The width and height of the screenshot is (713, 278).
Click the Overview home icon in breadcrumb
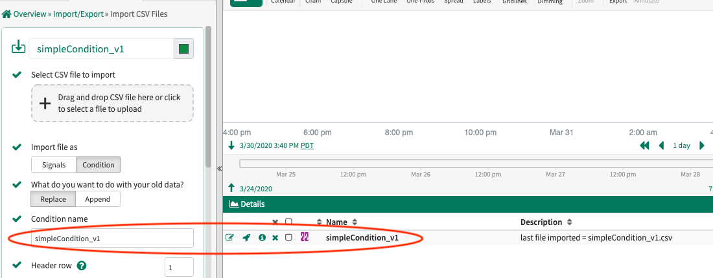click(7, 14)
